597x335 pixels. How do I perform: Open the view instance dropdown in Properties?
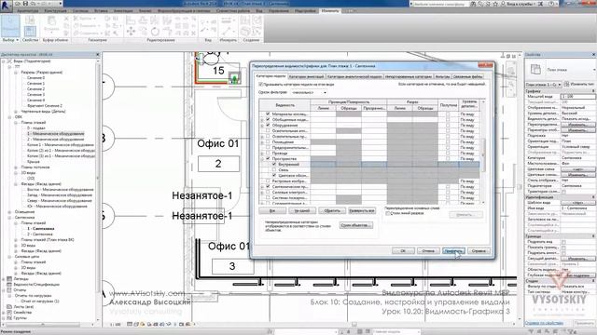(x=544, y=85)
